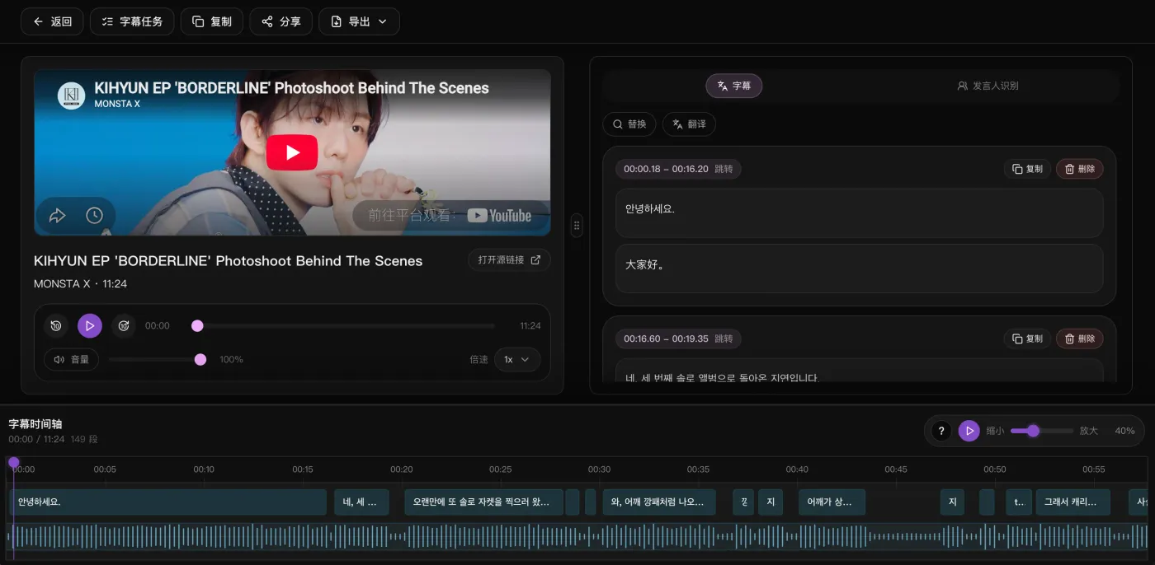The image size is (1155, 565).
Task: Skip forward with the forward icon
Action: (124, 325)
